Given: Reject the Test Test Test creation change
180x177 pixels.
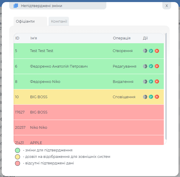Looking at the screenshot, I should (x=157, y=51).
